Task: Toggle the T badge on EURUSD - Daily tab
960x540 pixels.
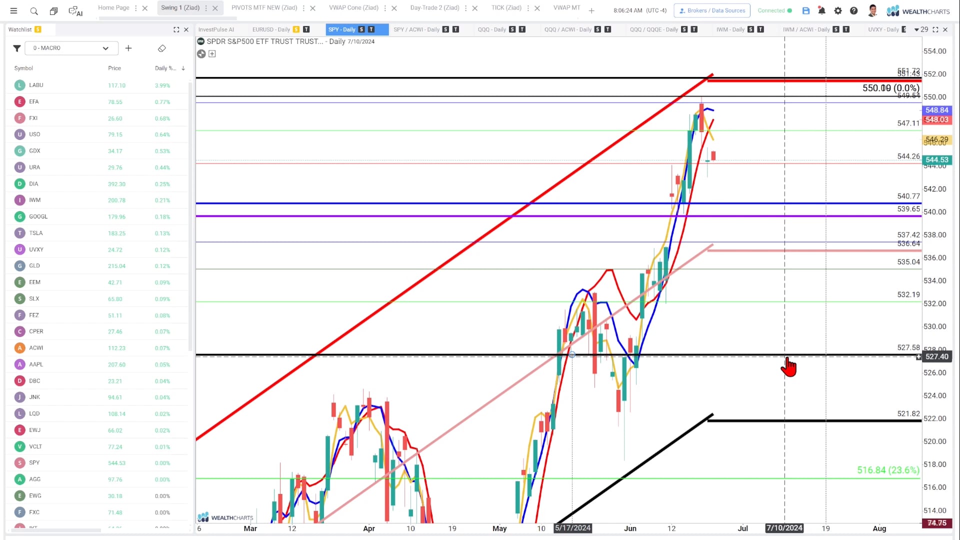Action: point(306,29)
